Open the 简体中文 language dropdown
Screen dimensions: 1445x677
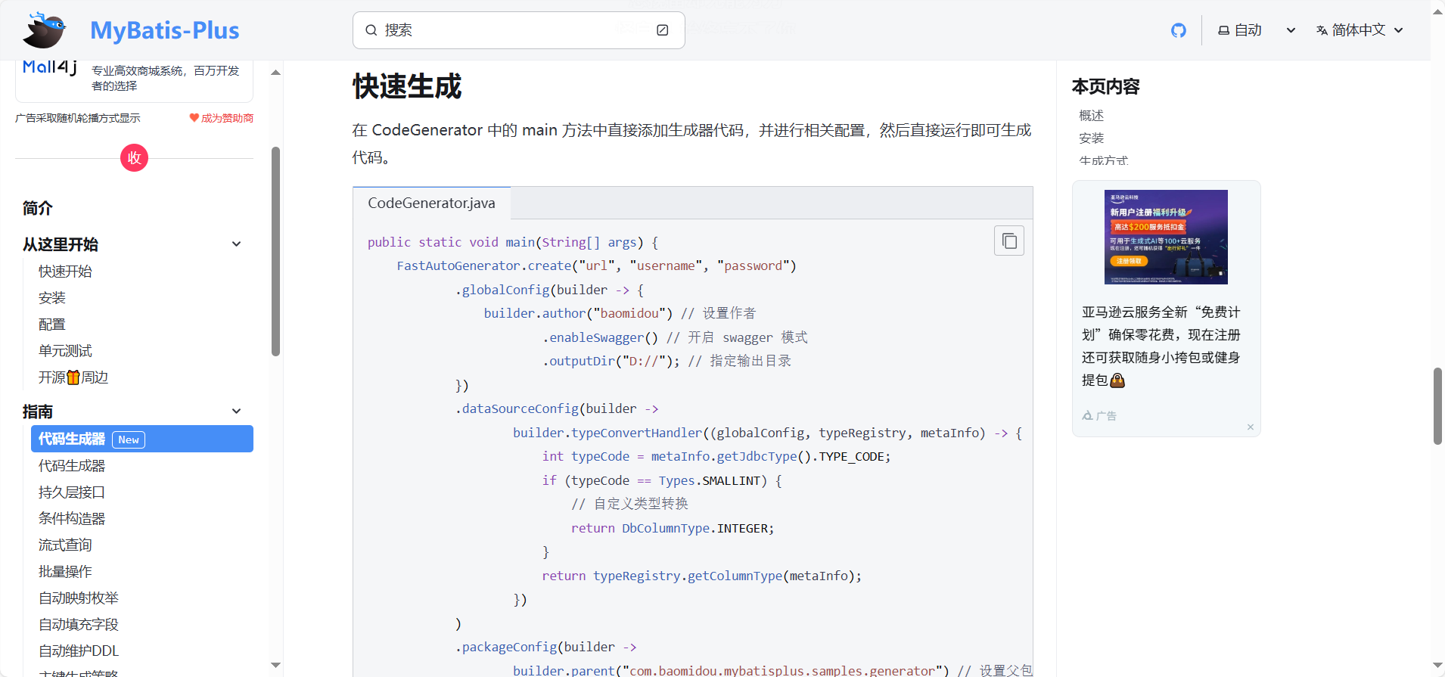tap(1360, 30)
